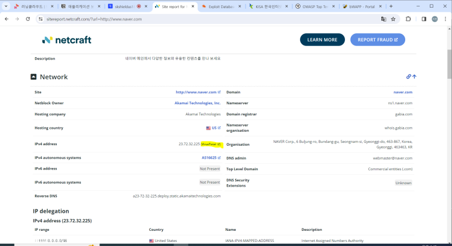This screenshot has width=452, height=246.
Task: Click the netcraft logo
Action: coord(67,40)
